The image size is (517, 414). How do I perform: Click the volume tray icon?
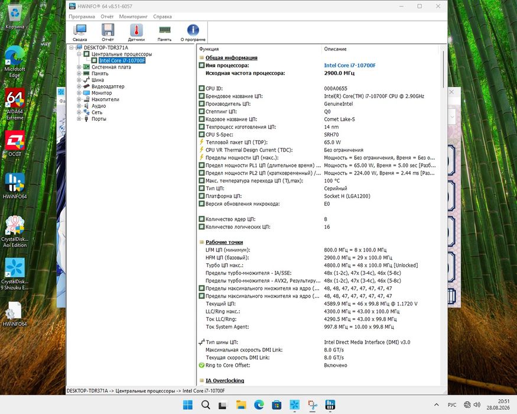click(477, 405)
